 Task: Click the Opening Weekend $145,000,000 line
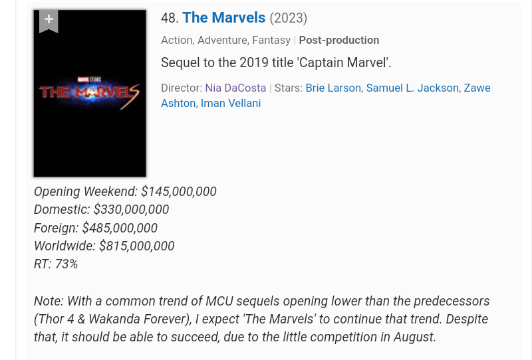125,191
